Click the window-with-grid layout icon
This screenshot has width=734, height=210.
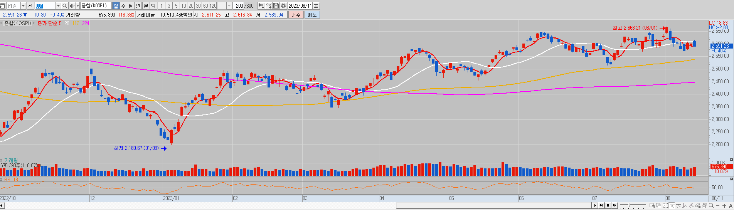click(x=652, y=206)
